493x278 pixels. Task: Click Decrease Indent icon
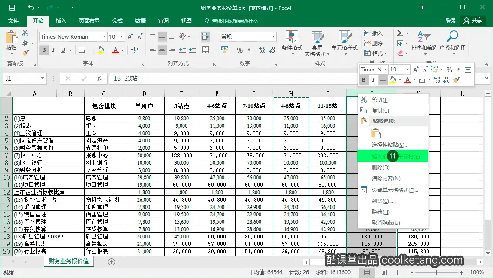(x=182, y=50)
